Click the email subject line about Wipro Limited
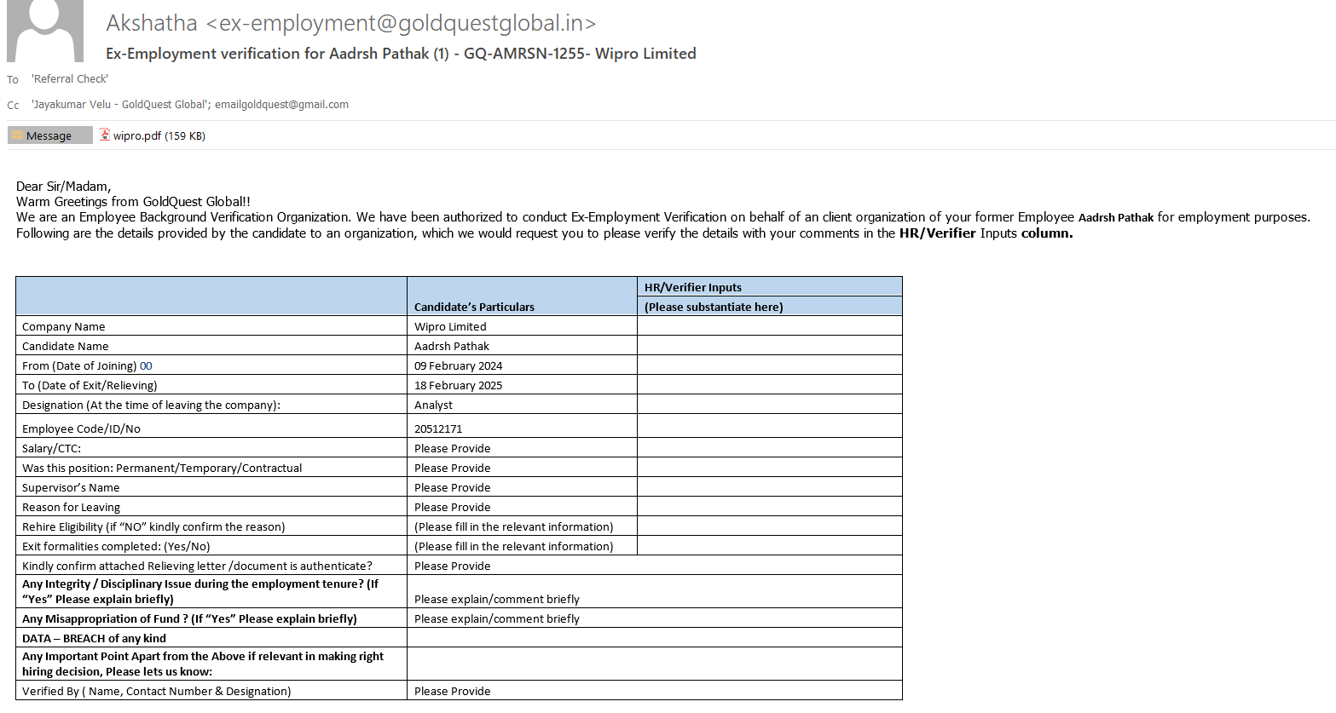Viewport: 1336px width, 713px height. 401,54
